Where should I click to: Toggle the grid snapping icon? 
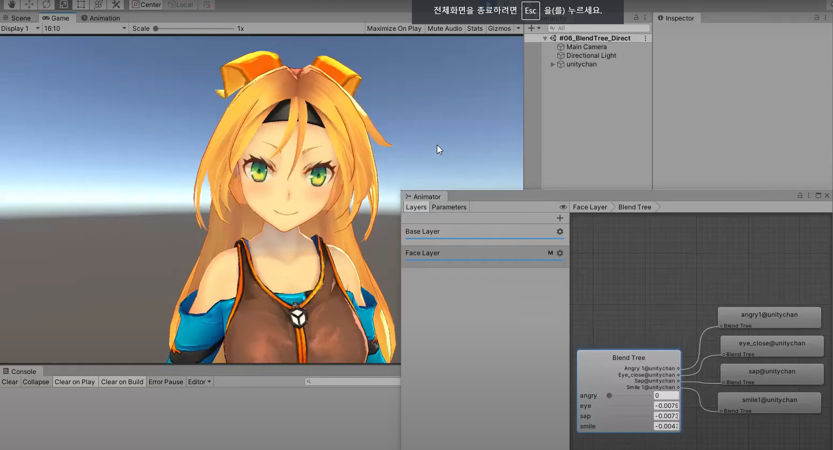click(x=206, y=4)
